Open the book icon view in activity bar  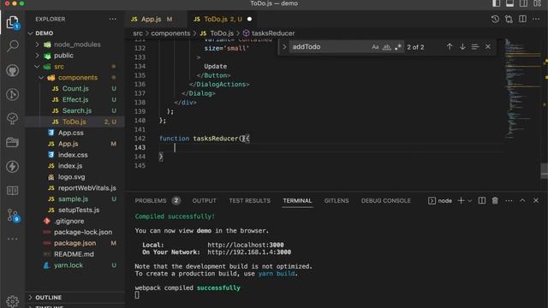(13, 191)
